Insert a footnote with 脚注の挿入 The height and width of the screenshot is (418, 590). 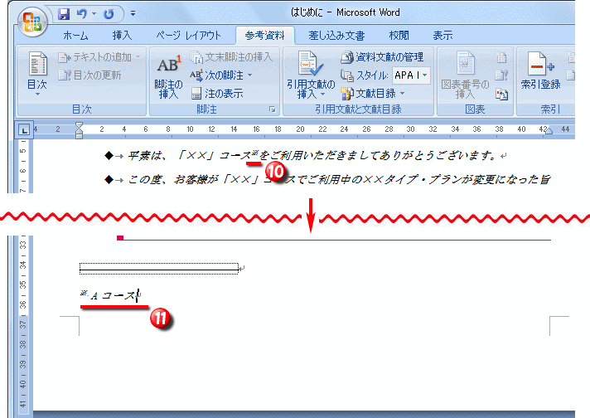[168, 77]
